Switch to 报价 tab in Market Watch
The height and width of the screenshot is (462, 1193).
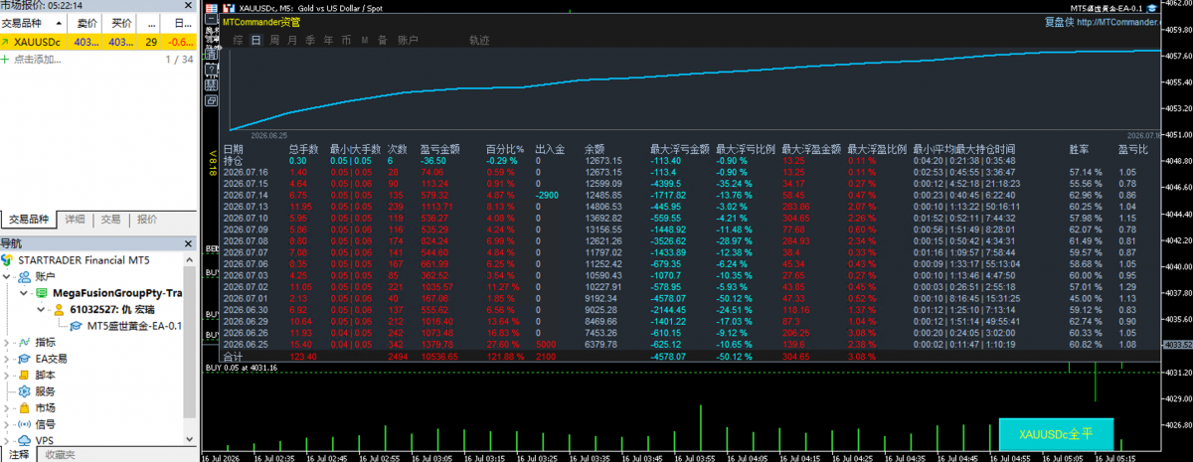click(x=147, y=219)
